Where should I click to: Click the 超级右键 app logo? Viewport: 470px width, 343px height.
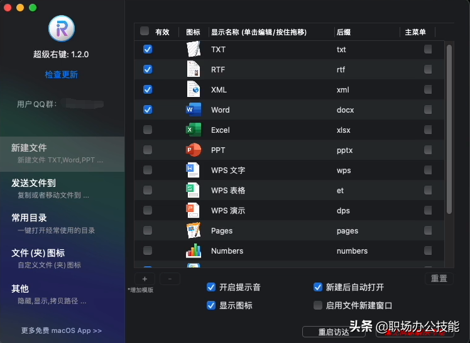[x=62, y=29]
